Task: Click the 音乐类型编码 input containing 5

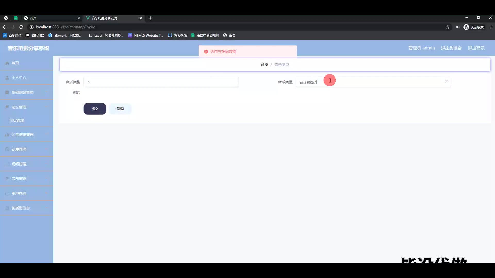Action: (161, 82)
